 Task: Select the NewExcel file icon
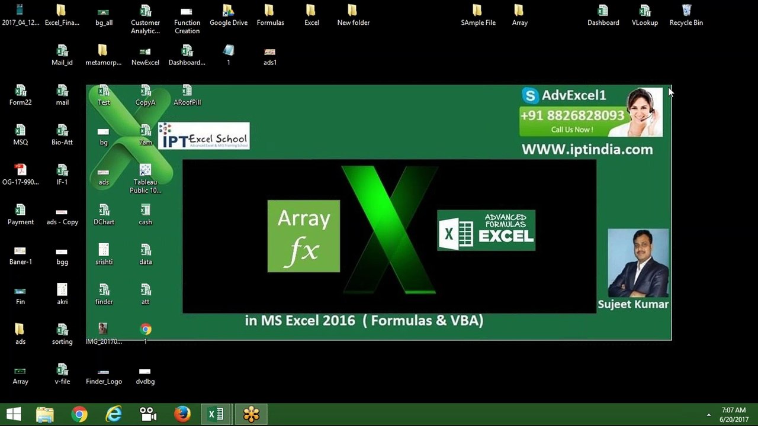point(145,55)
